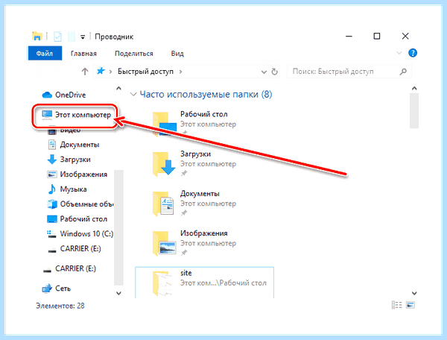
Task: Click the Properties quick access icon
Action: tap(57, 37)
